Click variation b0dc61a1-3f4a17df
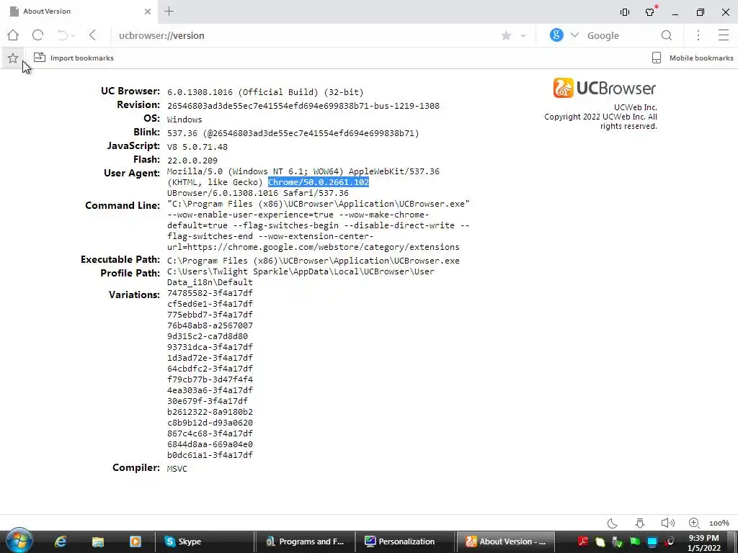Screen dimensions: 738x553 210,455
